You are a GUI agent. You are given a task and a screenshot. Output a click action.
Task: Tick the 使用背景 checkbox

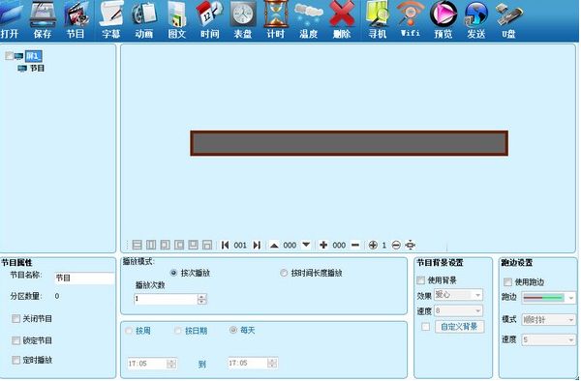pyautogui.click(x=420, y=280)
